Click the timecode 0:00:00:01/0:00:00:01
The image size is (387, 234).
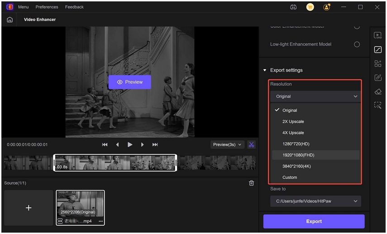click(x=27, y=145)
